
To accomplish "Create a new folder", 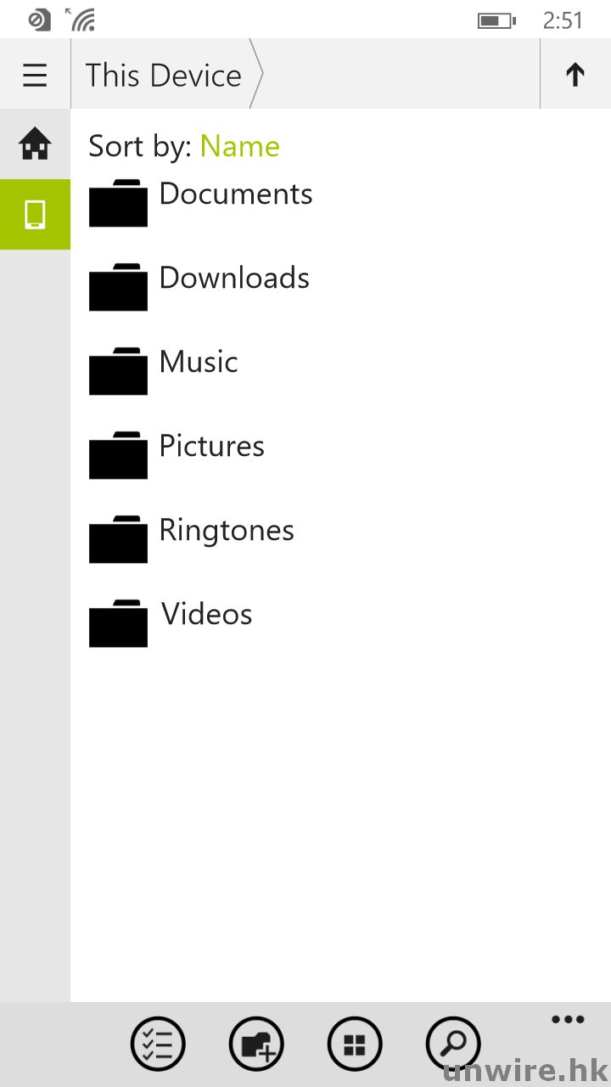I will (x=256, y=1044).
